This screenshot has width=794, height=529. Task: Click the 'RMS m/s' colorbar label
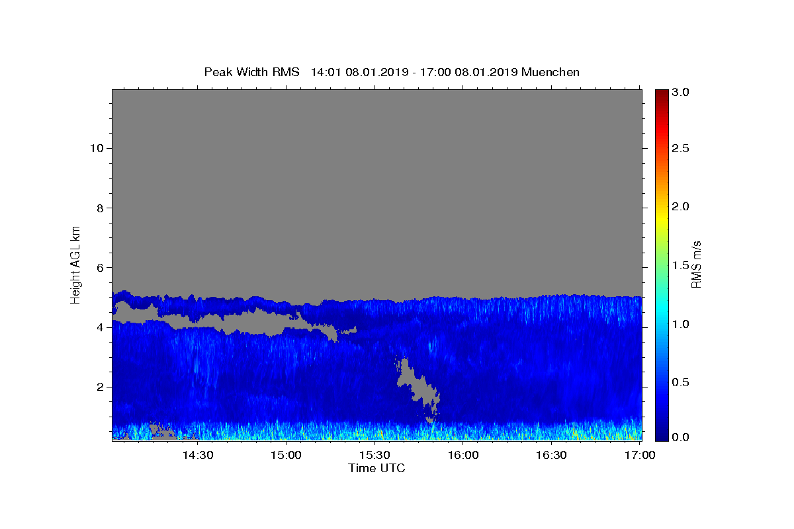(x=696, y=264)
